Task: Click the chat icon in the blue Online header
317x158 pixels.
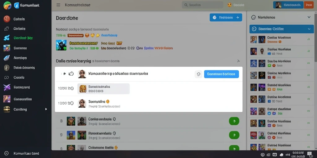Action: [254, 29]
